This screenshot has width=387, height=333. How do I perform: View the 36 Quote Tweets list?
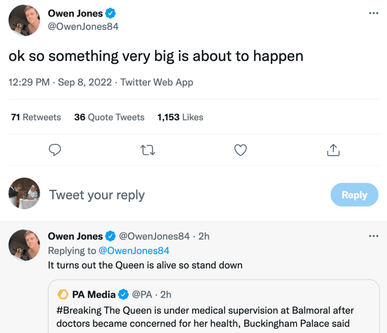[x=109, y=117]
